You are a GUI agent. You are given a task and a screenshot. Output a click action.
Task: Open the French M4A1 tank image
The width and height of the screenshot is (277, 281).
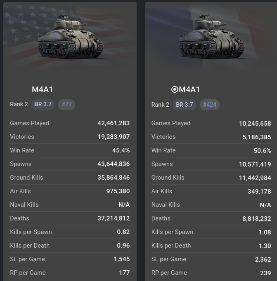(x=211, y=37)
